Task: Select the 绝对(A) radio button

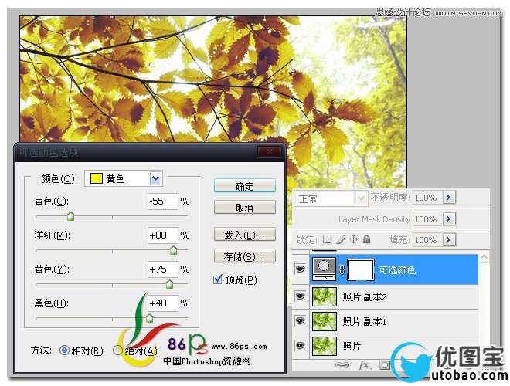Action: (x=117, y=350)
